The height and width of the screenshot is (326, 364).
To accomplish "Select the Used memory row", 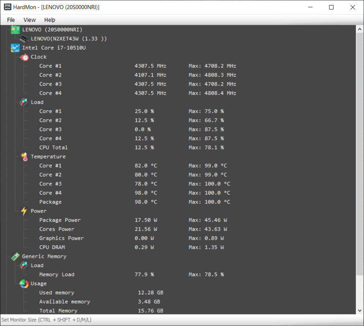I will pos(57,293).
